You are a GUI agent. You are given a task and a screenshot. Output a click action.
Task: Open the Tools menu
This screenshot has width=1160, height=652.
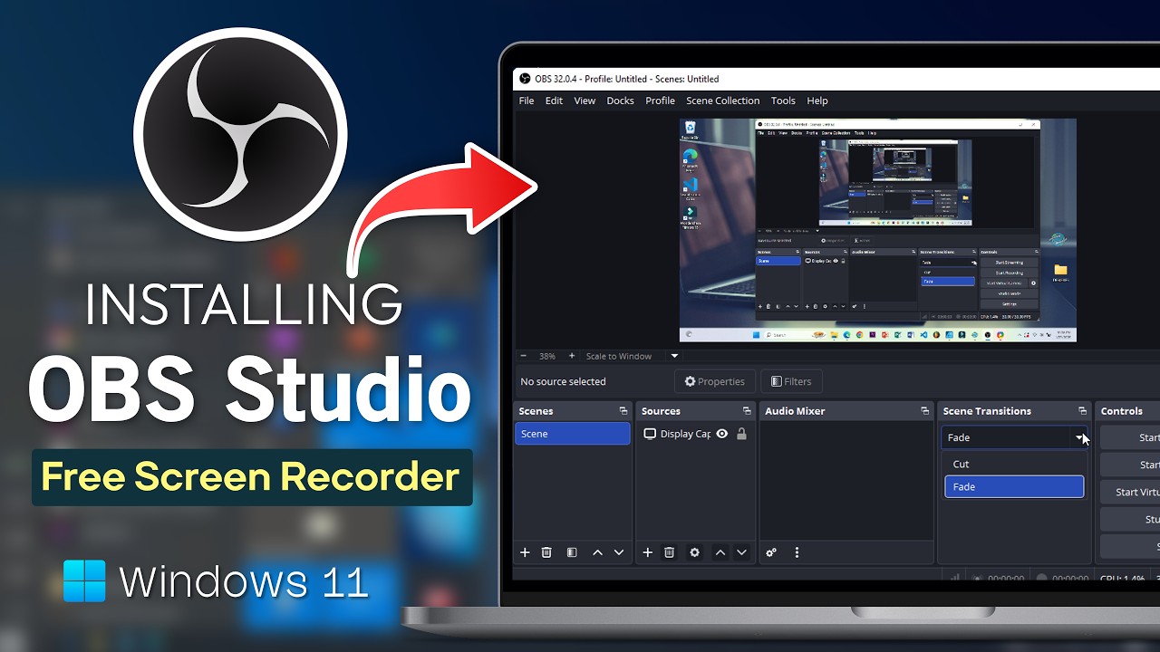point(783,101)
